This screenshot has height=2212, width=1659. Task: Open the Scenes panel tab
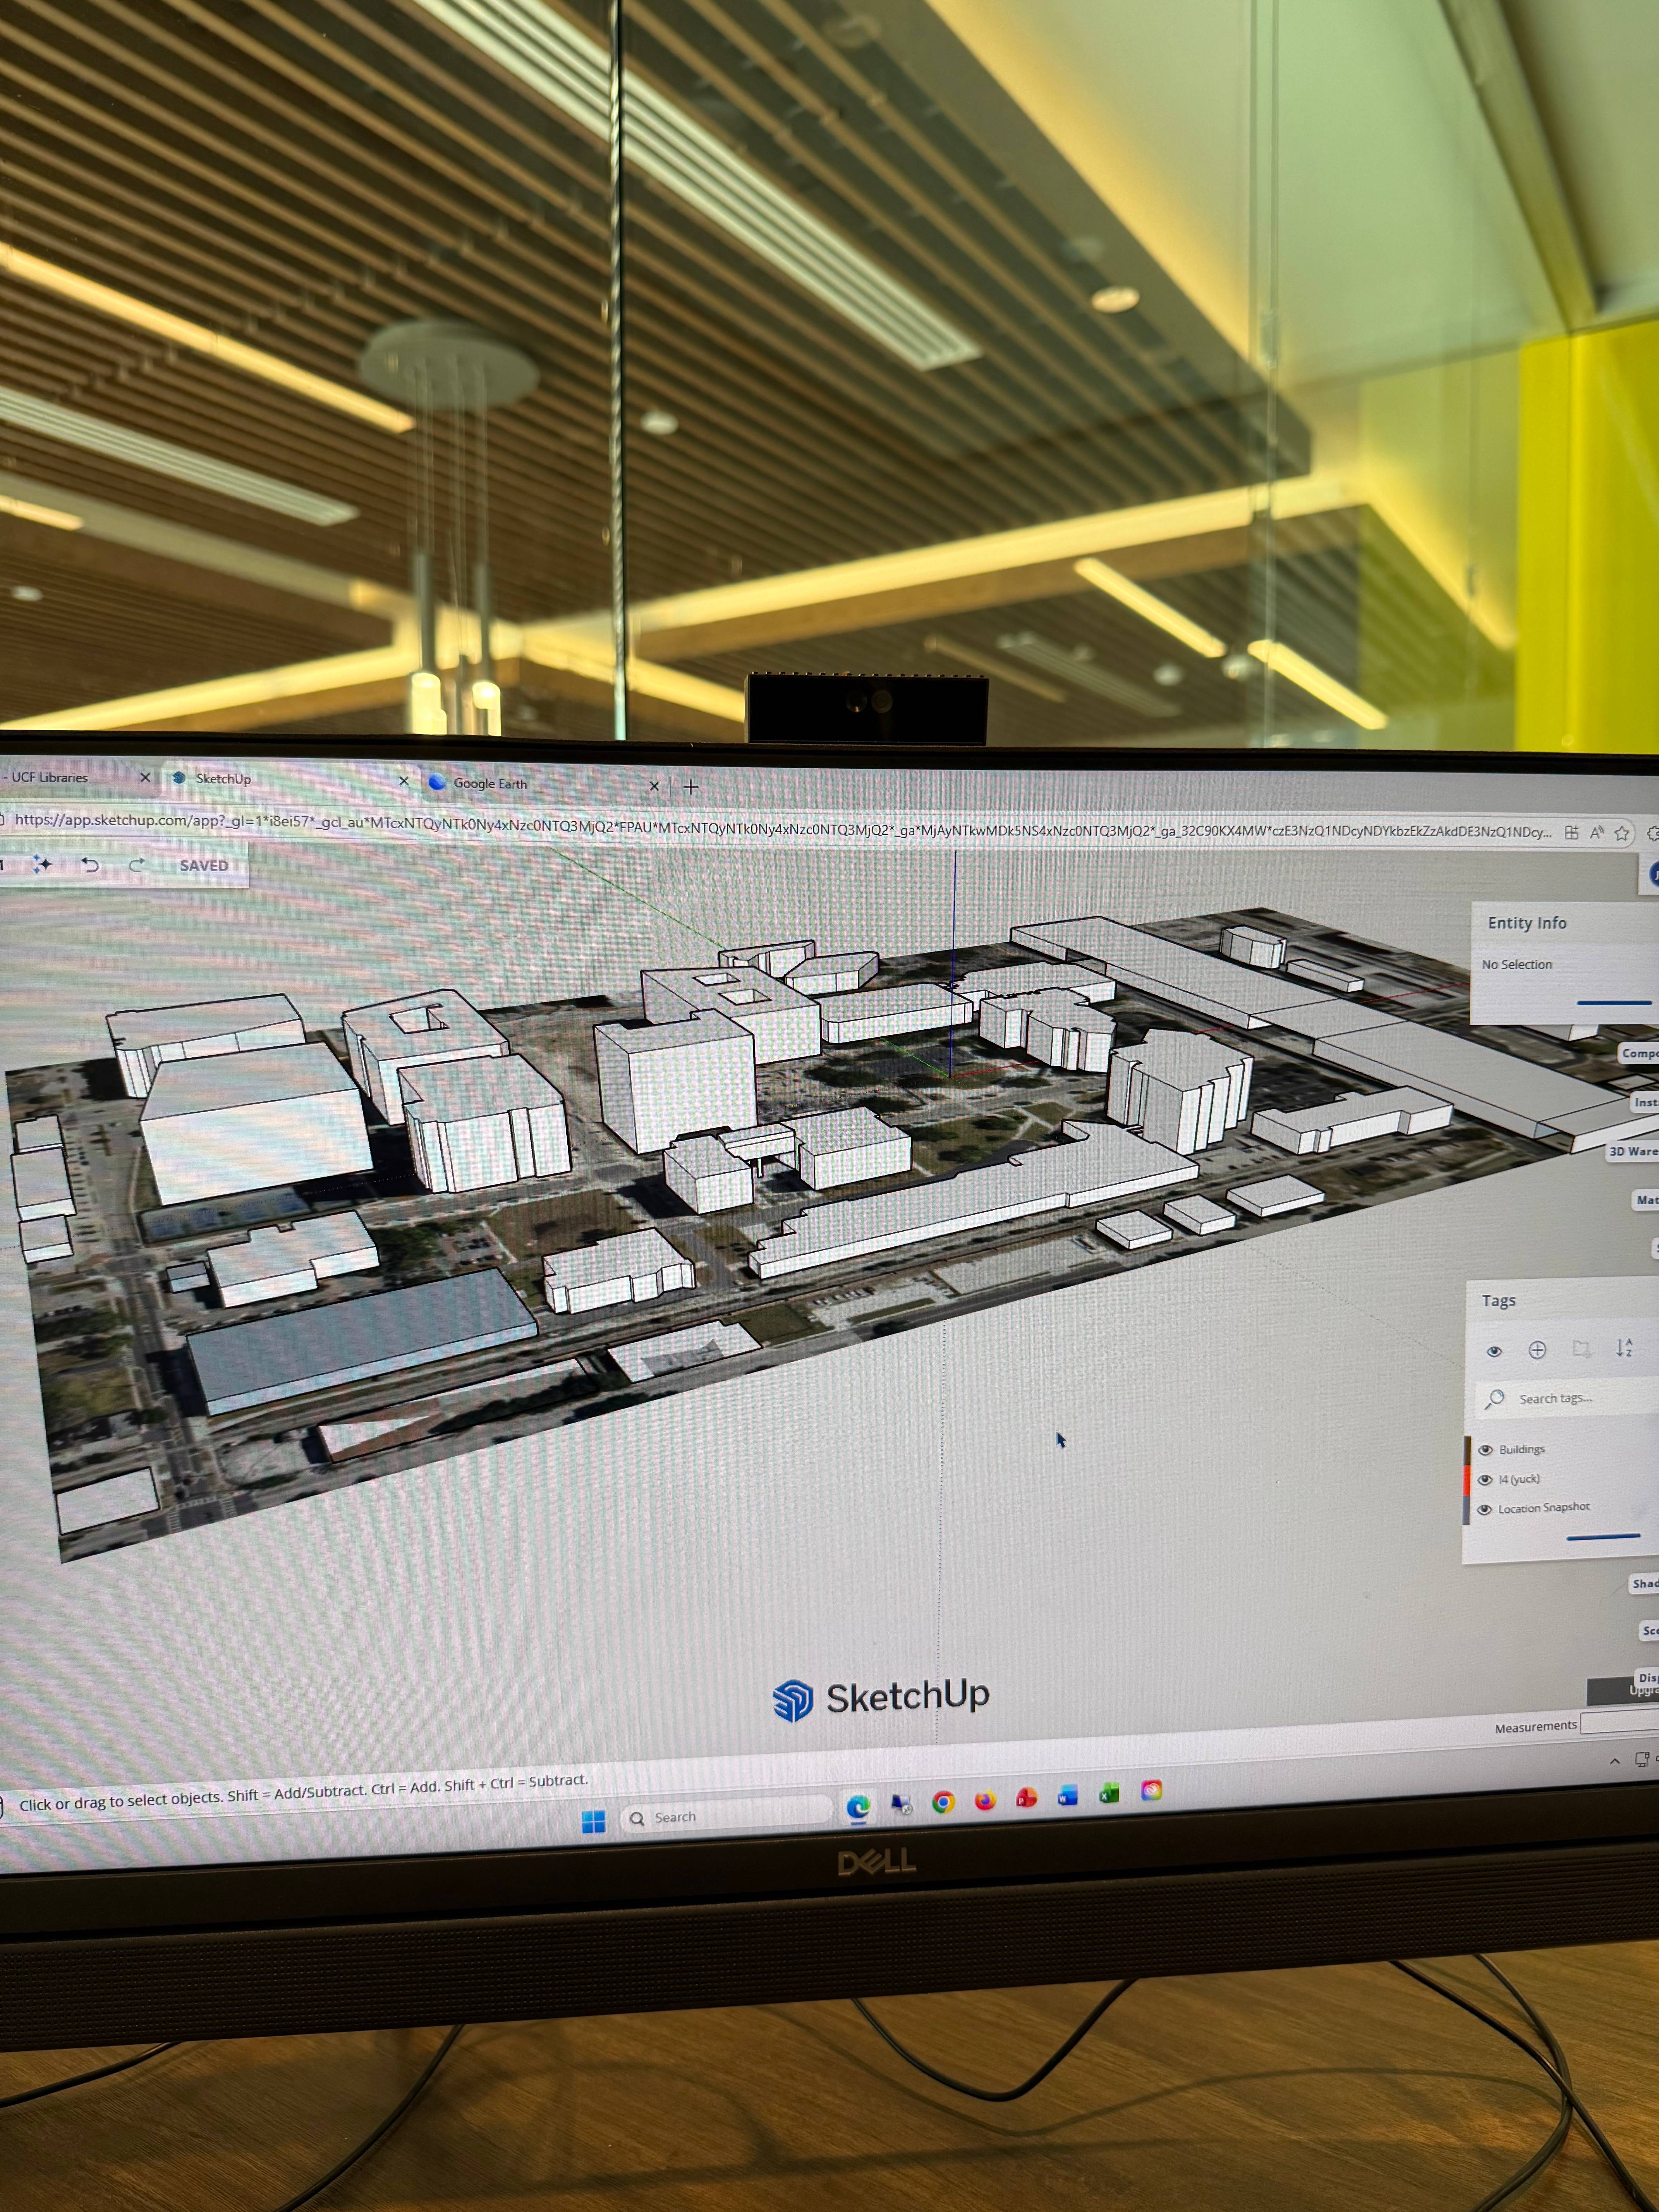point(1649,1630)
